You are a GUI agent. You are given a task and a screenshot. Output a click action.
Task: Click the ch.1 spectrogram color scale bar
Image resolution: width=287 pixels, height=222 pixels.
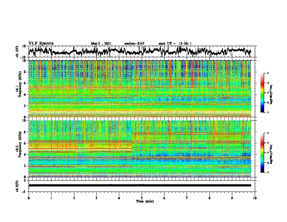[262, 93]
